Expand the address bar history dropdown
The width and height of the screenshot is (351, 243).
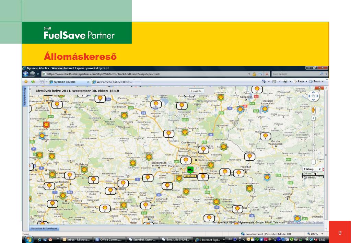[x=249, y=74]
